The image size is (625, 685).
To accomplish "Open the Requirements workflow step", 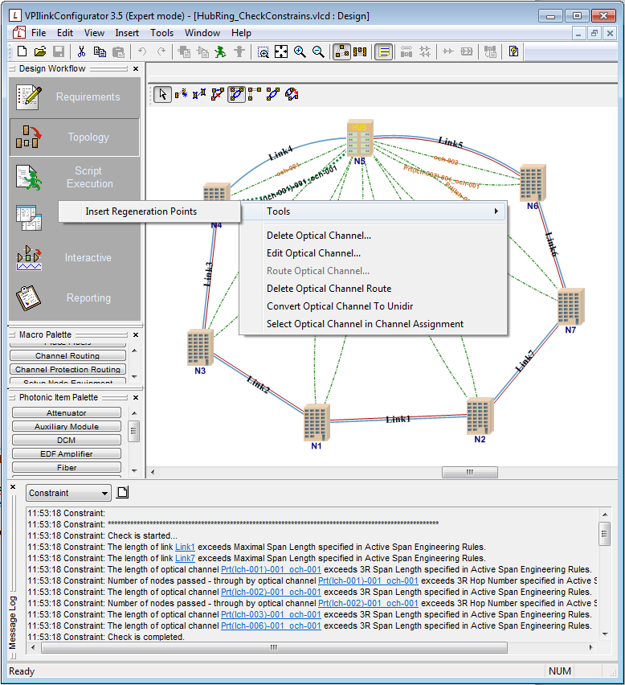I will point(75,97).
